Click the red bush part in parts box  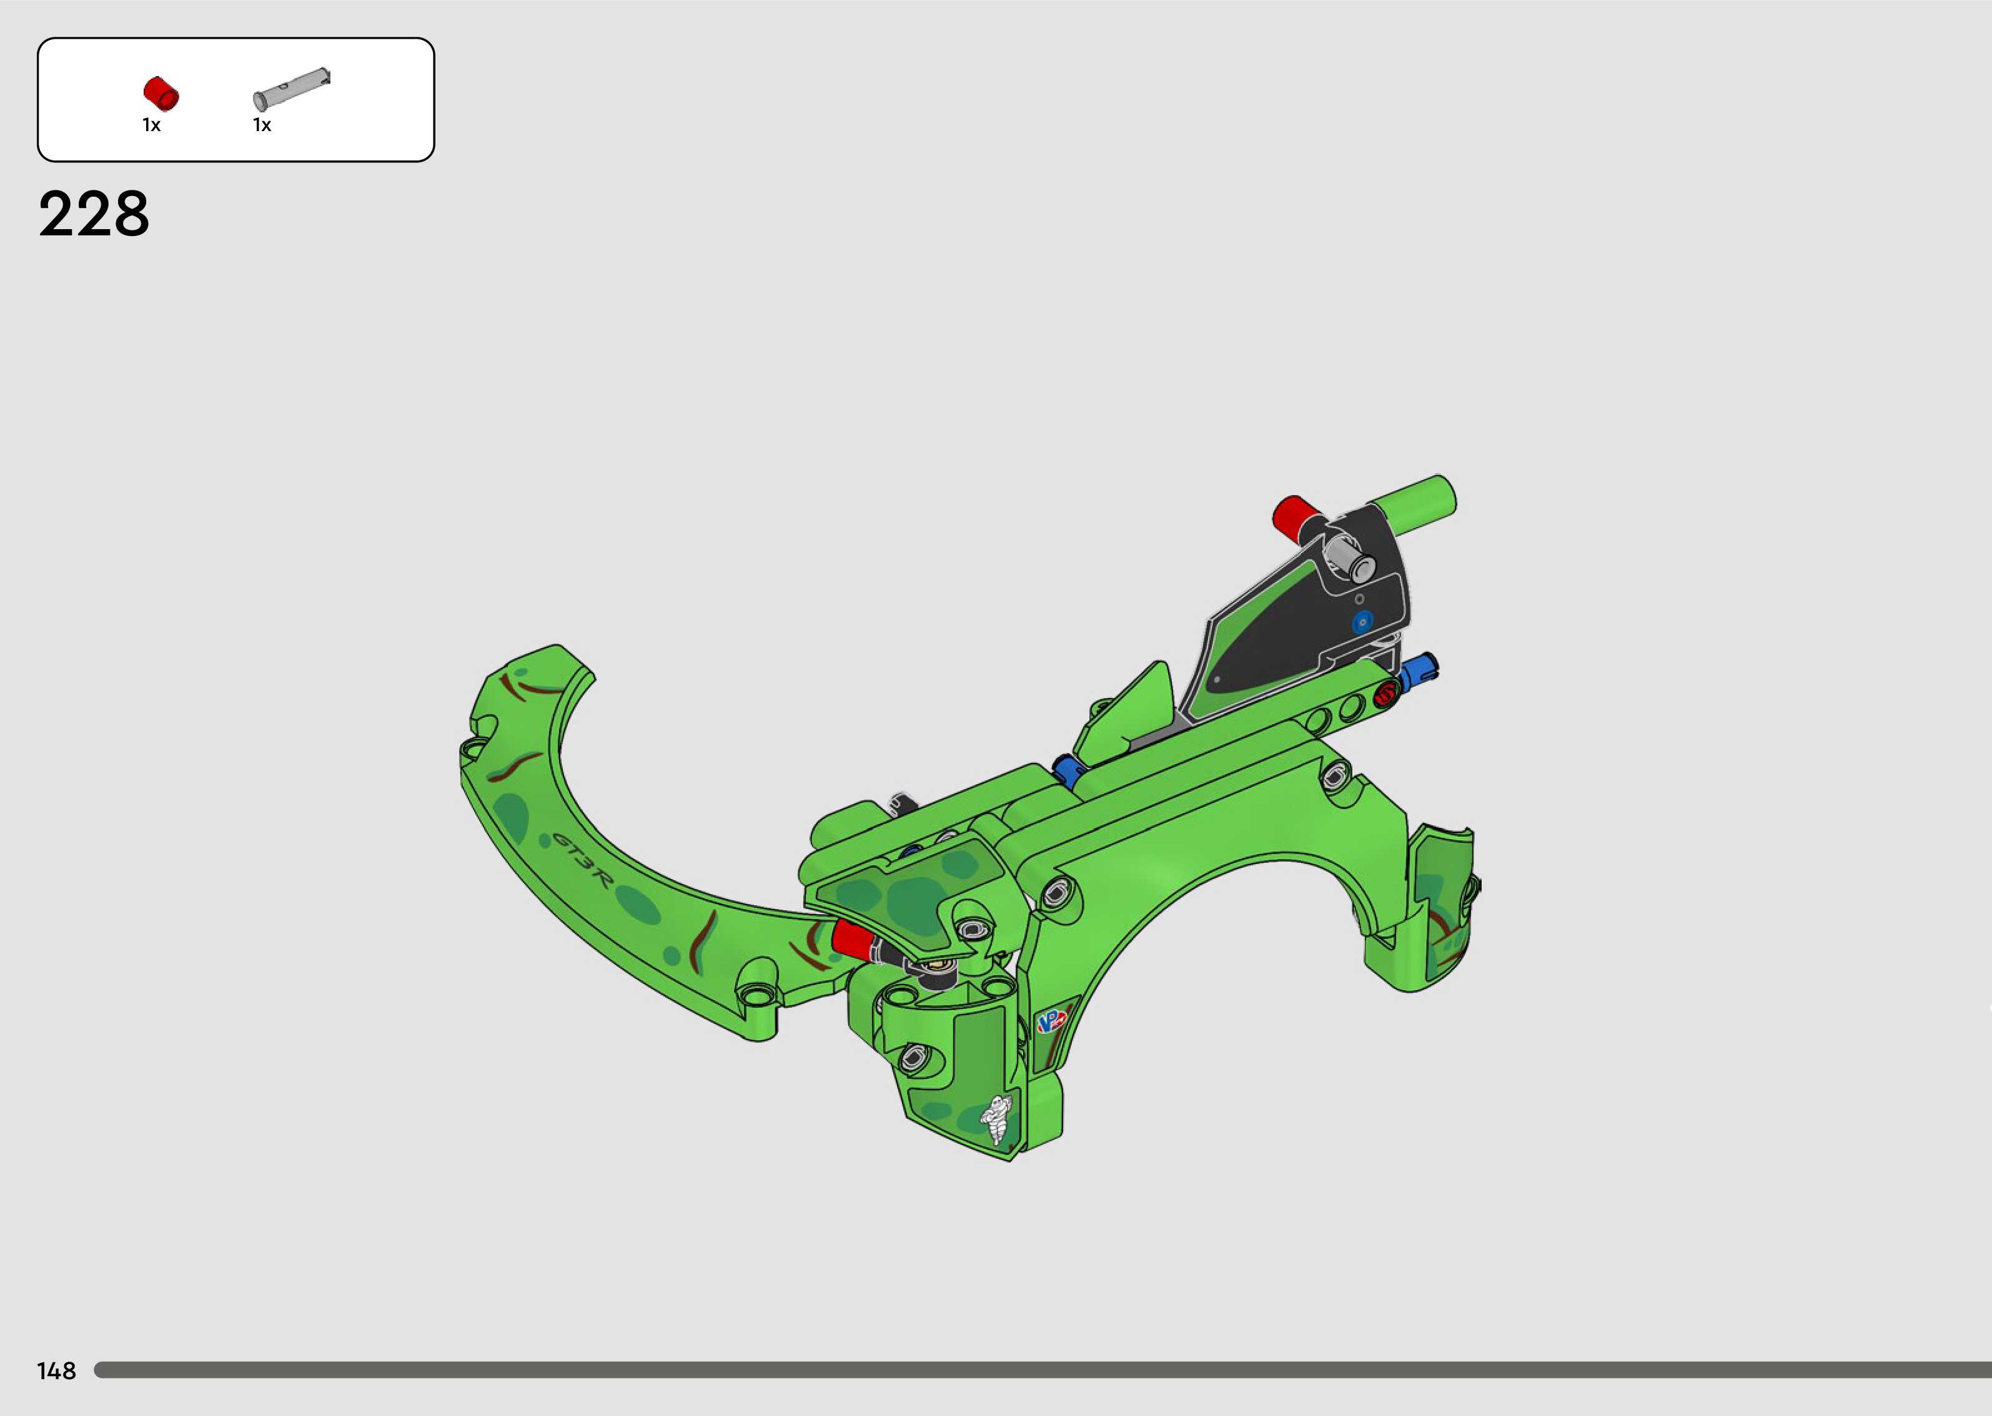click(x=161, y=93)
